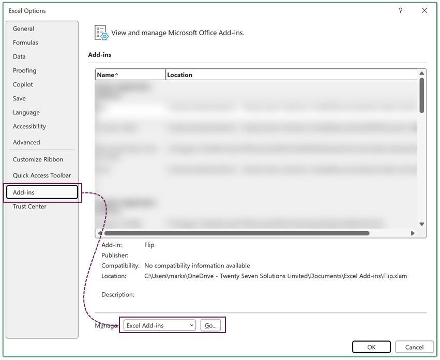Open the Manage Excel Add-ins dropdown
This screenshot has width=440, height=360.
[160, 325]
